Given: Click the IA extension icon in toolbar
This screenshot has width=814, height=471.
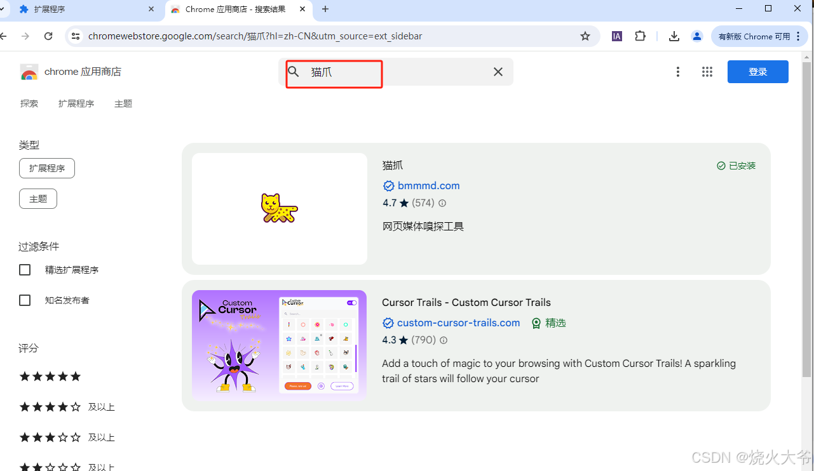Looking at the screenshot, I should click(x=617, y=36).
